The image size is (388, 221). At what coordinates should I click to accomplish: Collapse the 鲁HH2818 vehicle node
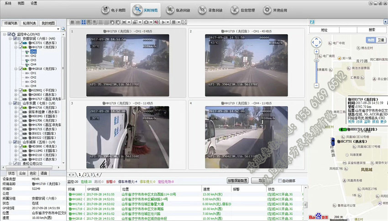(x=16, y=68)
